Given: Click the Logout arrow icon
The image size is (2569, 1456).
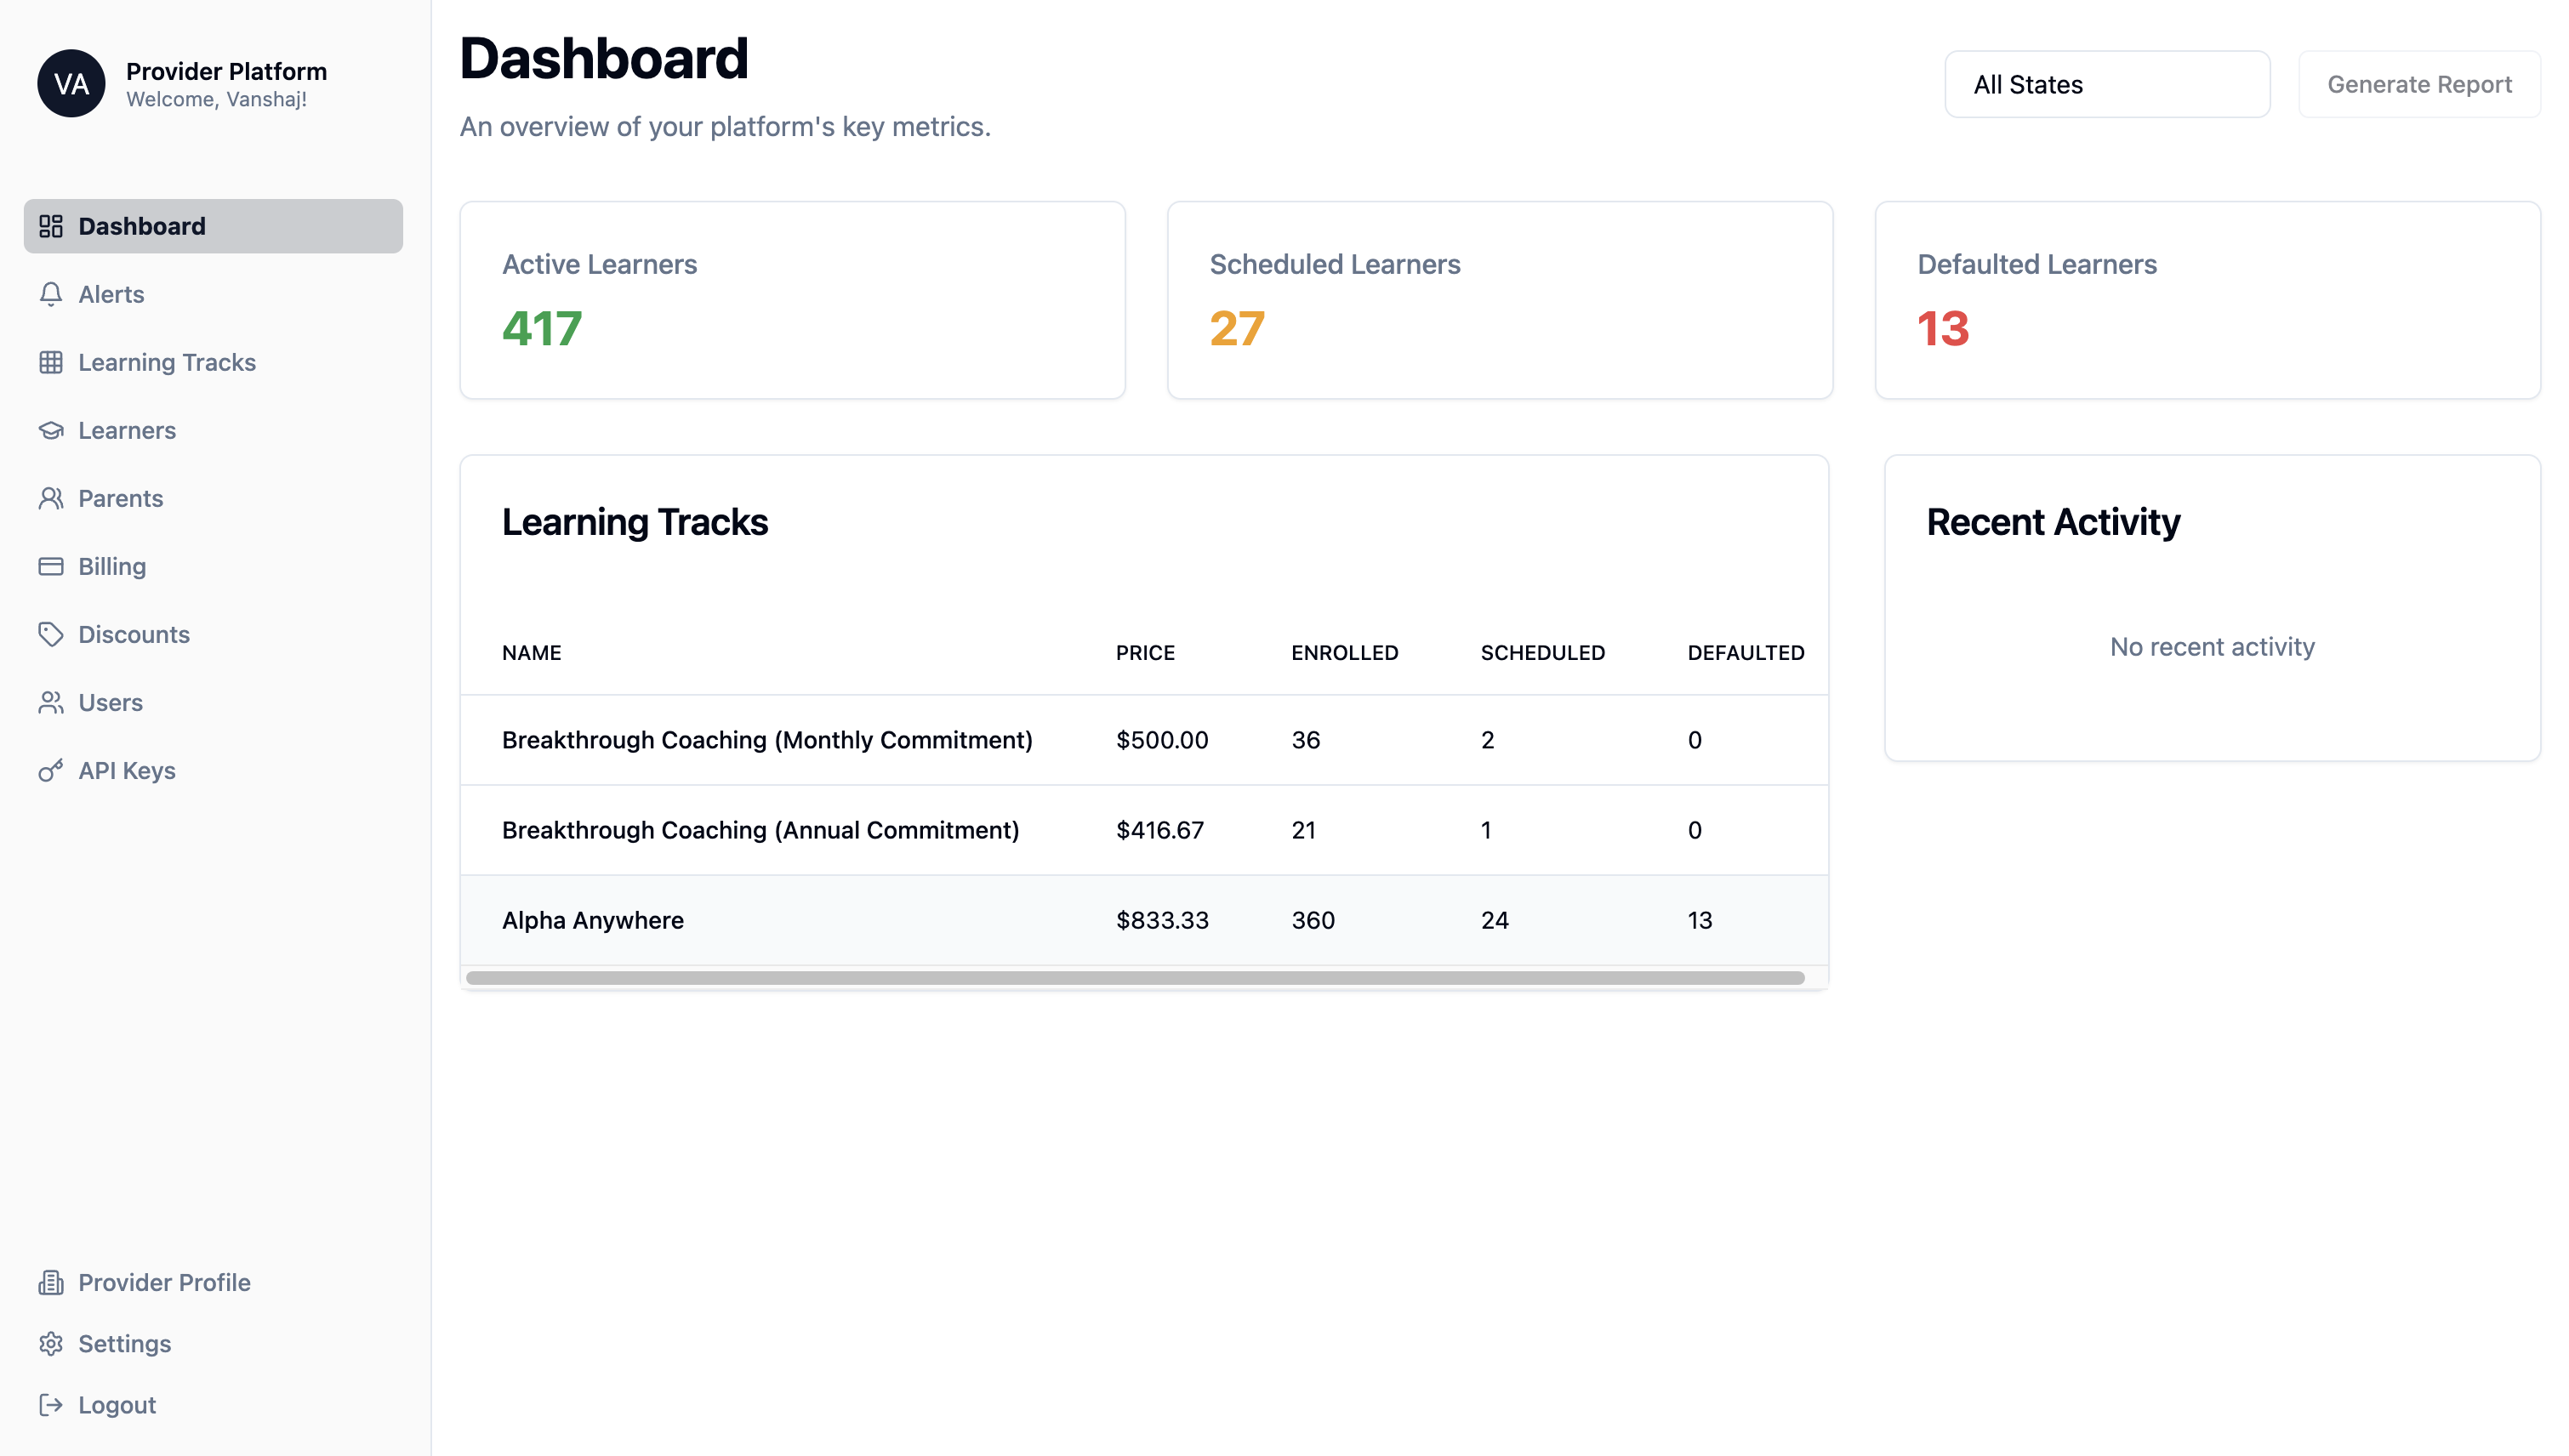Looking at the screenshot, I should click(51, 1405).
